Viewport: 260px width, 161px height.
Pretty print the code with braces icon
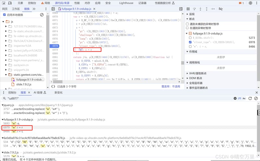tap(53, 86)
